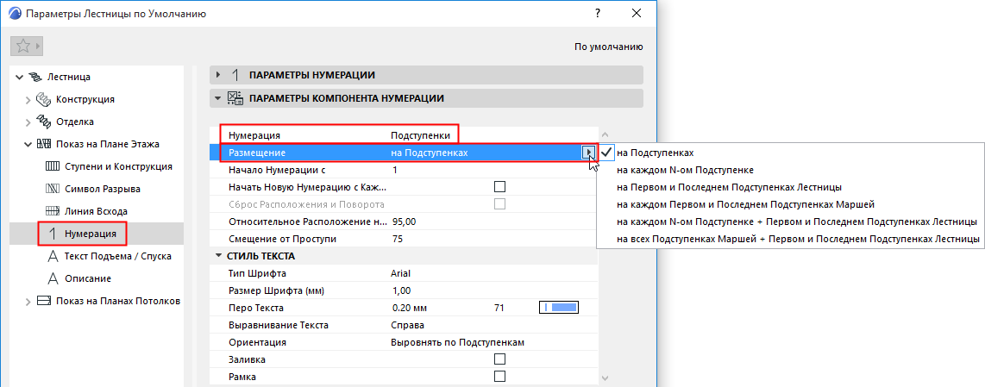Click the Лестница stair icon
Viewport: 985px width, 387px height.
coord(35,78)
